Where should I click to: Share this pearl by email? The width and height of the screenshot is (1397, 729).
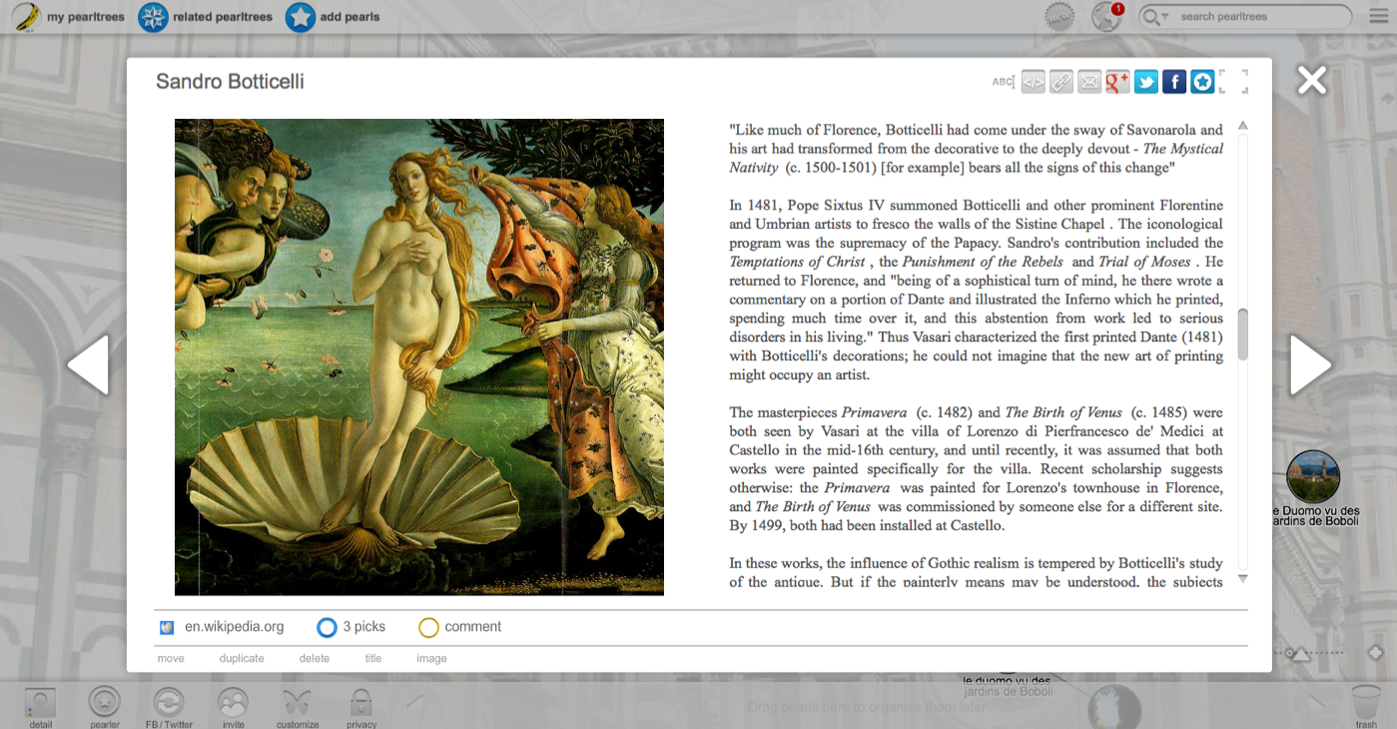pyautogui.click(x=1089, y=82)
